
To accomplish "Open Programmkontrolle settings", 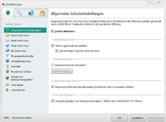I will point(22,56).
